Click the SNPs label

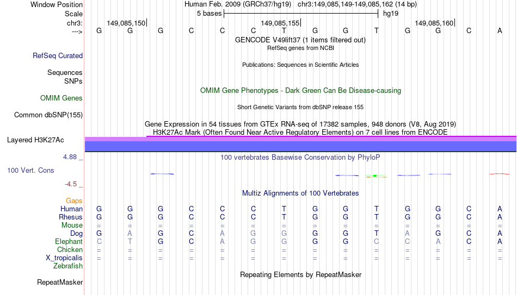73,81
